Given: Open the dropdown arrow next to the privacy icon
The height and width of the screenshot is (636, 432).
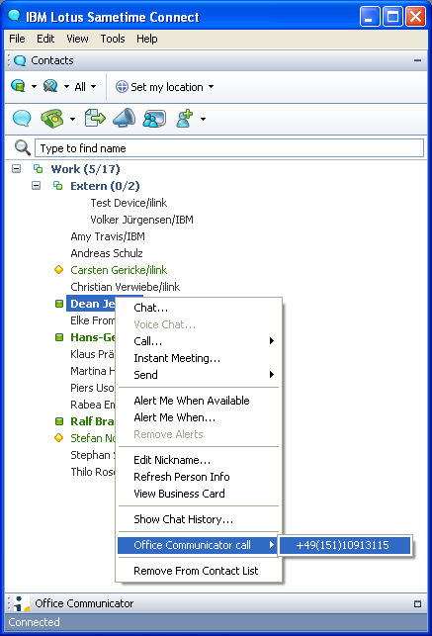Looking at the screenshot, I should pyautogui.click(x=66, y=86).
